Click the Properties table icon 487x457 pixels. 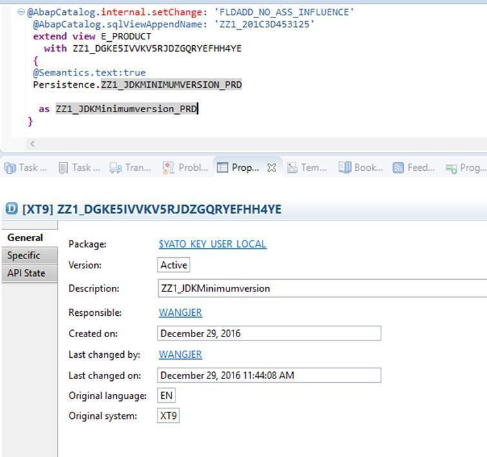point(223,168)
